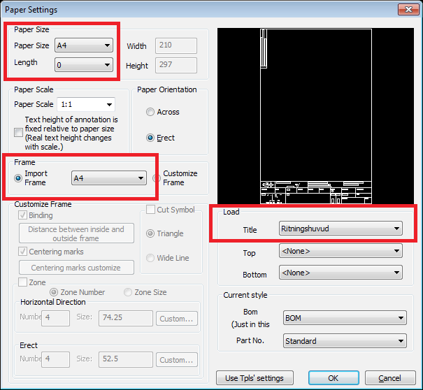Close the Paper Settings dialog

click(408, 10)
